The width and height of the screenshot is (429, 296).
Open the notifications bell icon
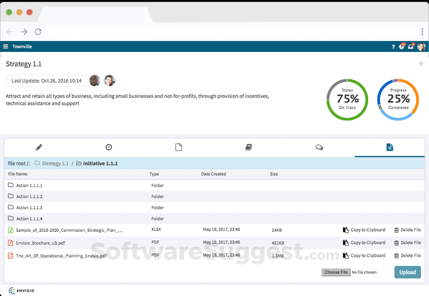402,46
